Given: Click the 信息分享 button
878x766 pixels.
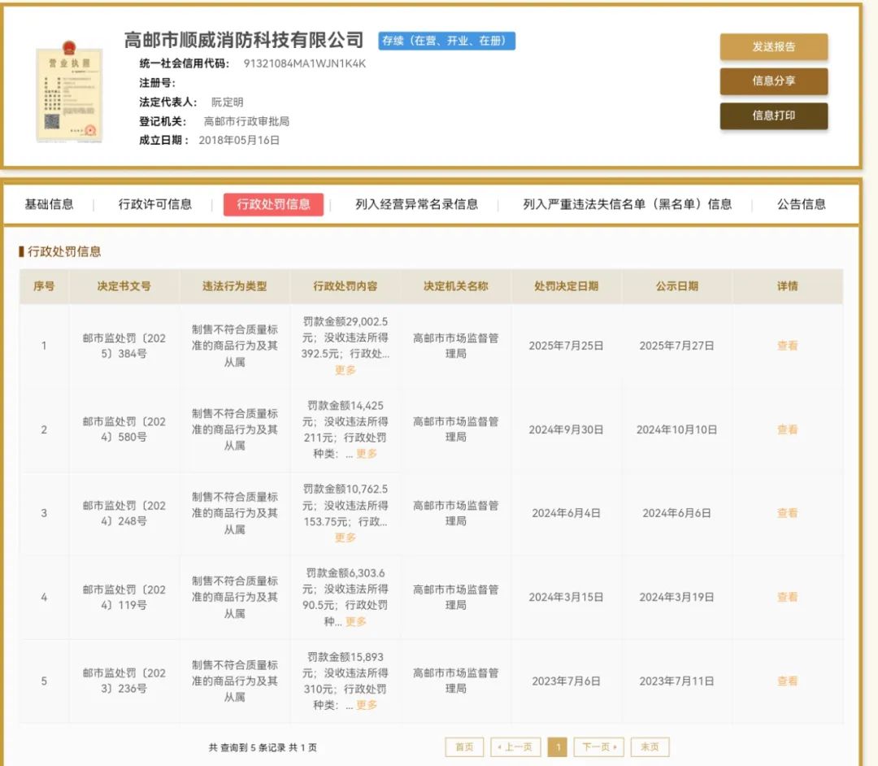Looking at the screenshot, I should click(773, 81).
